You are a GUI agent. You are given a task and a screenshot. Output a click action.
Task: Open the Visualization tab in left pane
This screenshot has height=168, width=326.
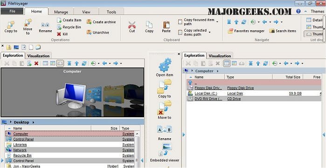[38, 56]
